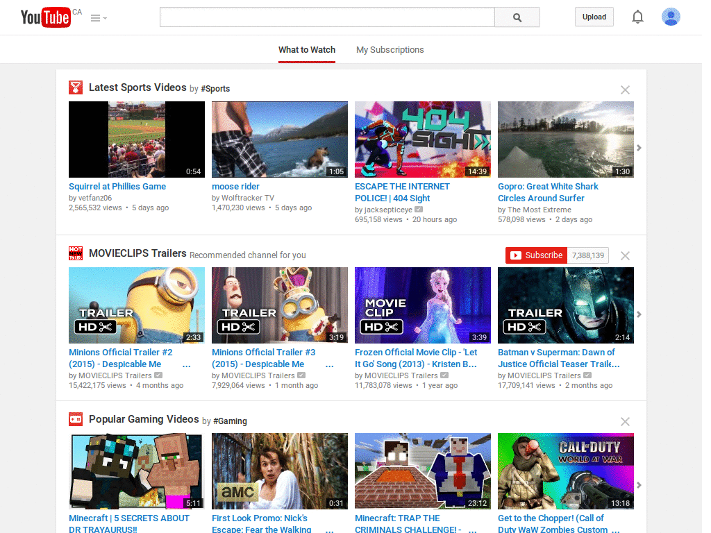This screenshot has width=711, height=533.
Task: Click the search magnifier button
Action: pyautogui.click(x=517, y=17)
